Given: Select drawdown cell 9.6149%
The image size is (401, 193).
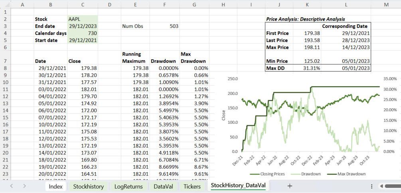Looking at the screenshot, I should click(164, 174).
